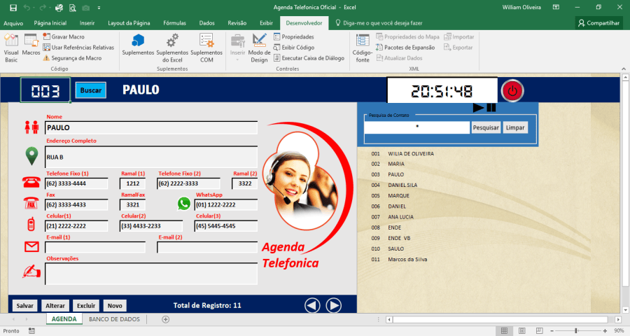Click macro recording status bar icon
Viewport: 630px width, 336px height.
tap(31, 331)
